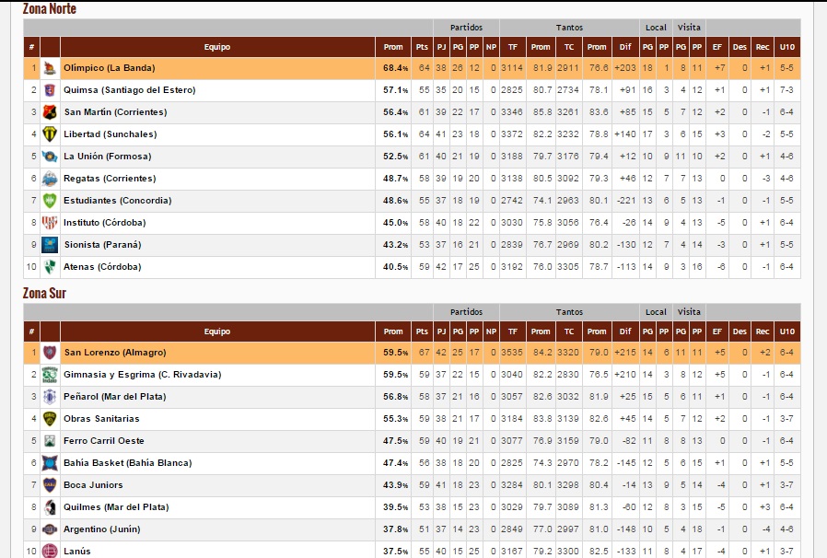Click the Obras Sanitarias team crest
Image resolution: width=827 pixels, height=558 pixels.
(51, 419)
